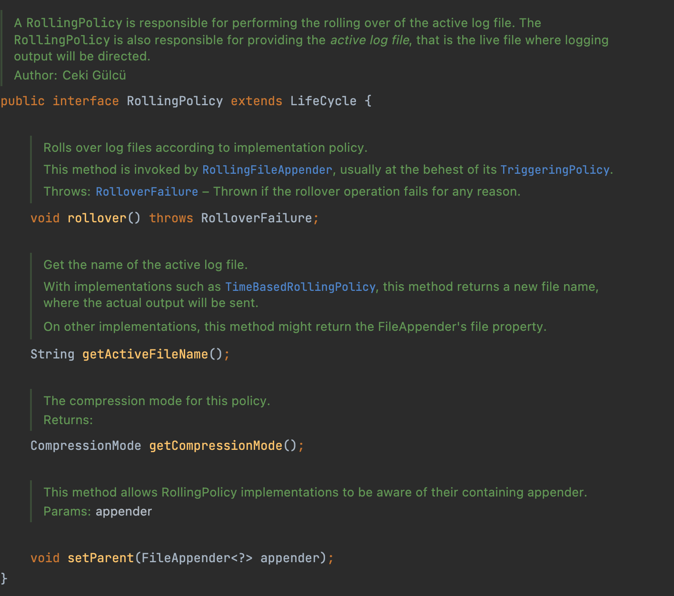Viewport: 674px width, 596px height.
Task: Click the 'Params:' doc label
Action: [67, 512]
